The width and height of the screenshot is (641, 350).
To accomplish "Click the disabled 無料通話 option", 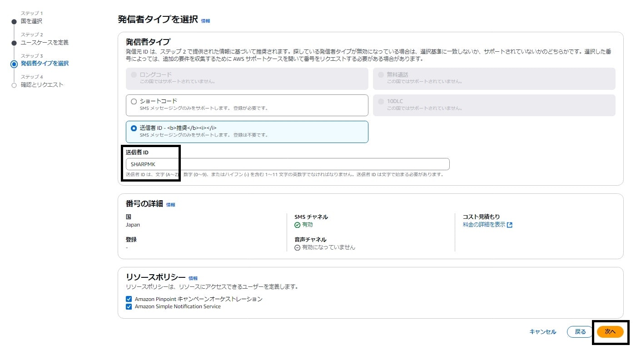I will (x=494, y=79).
